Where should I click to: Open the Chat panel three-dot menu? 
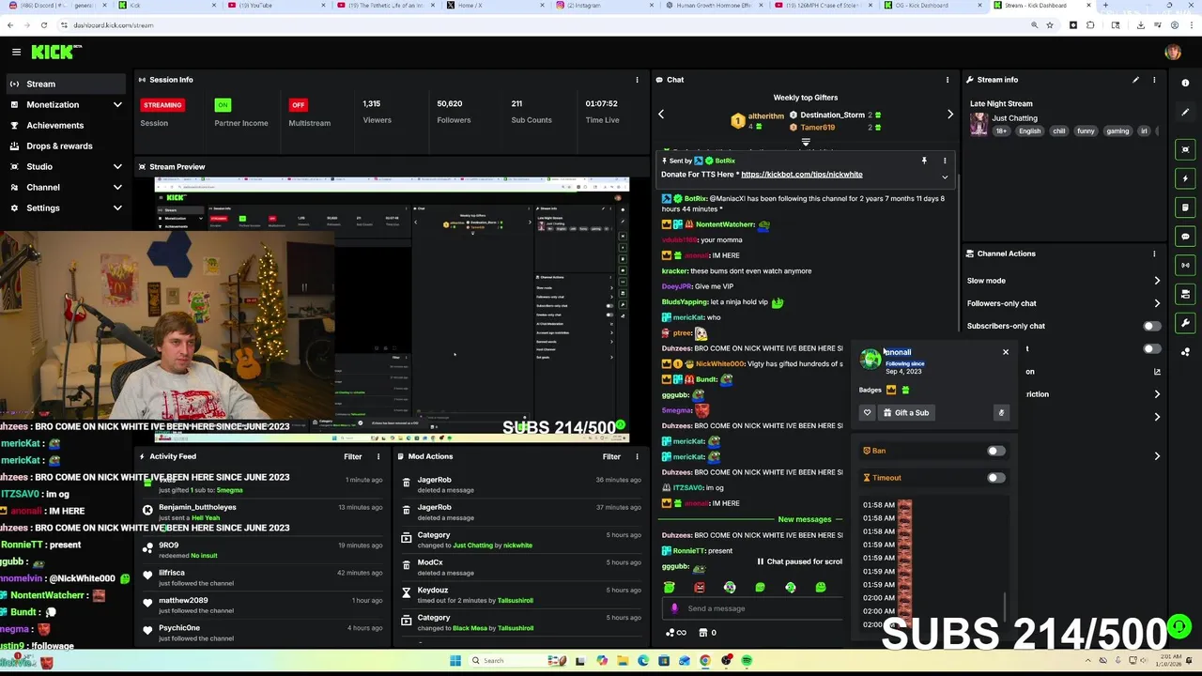[947, 80]
